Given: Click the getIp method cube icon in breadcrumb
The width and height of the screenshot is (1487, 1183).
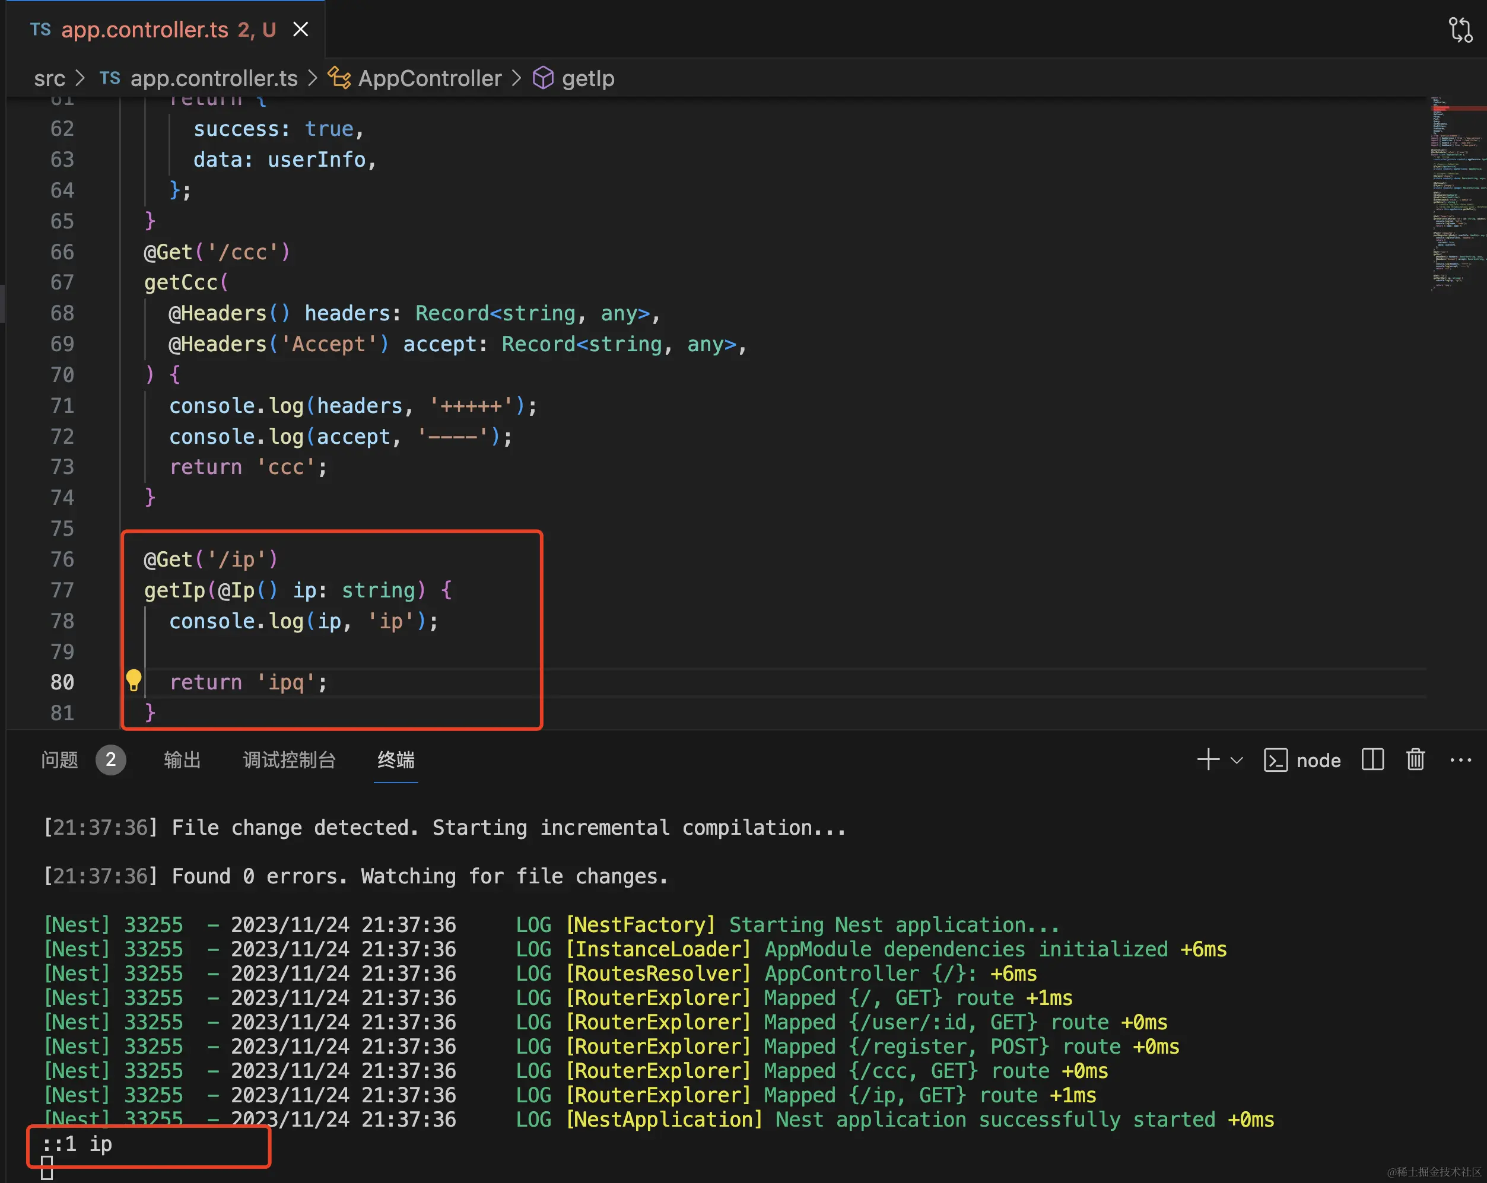Looking at the screenshot, I should pos(544,78).
